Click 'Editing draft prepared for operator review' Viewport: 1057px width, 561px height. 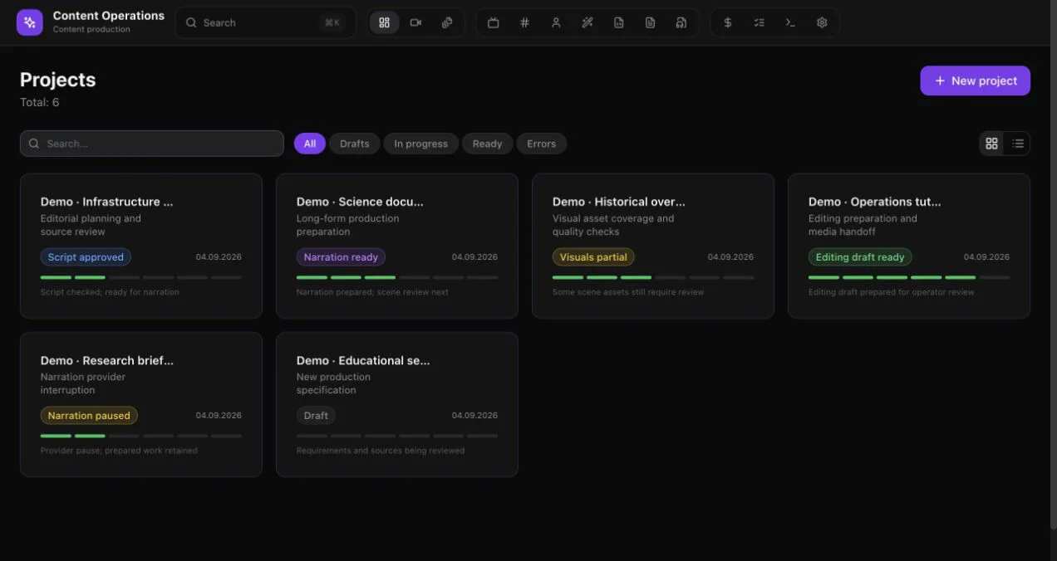point(892,292)
